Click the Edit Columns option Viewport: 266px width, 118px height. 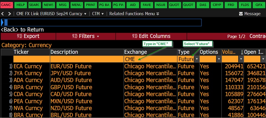coord(151,36)
